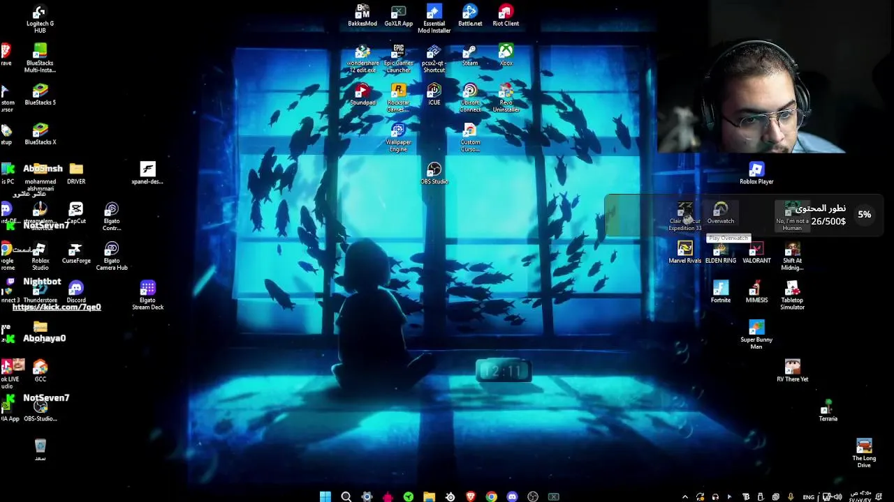This screenshot has height=502, width=894.
Task: Open taskbar Search
Action: (346, 496)
